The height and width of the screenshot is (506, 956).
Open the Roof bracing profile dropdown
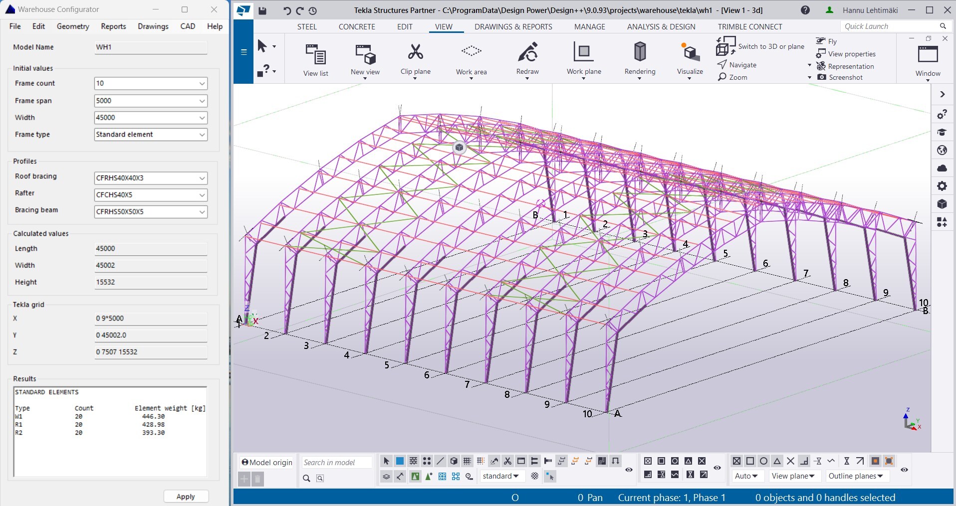pos(151,178)
